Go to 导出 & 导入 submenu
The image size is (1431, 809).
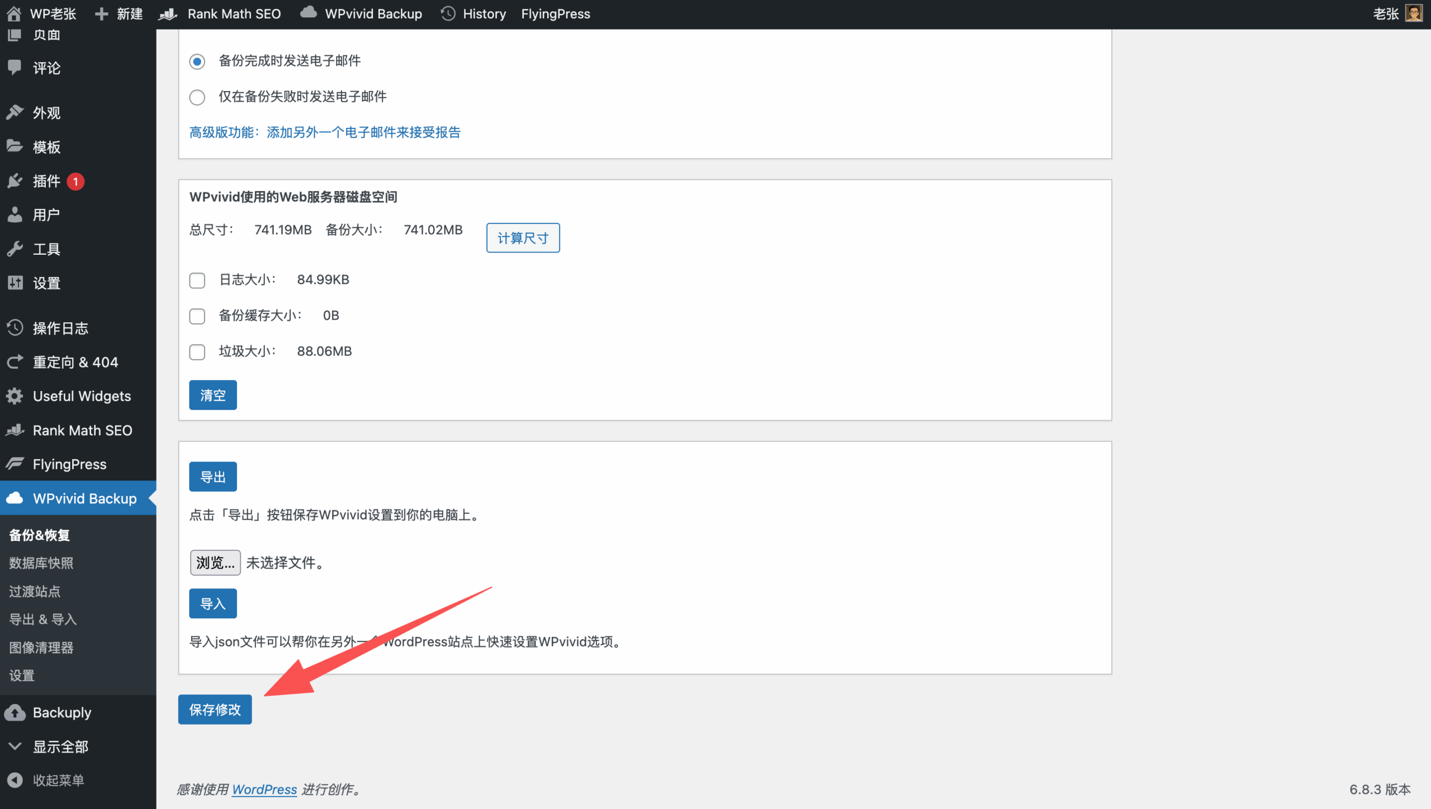click(43, 619)
